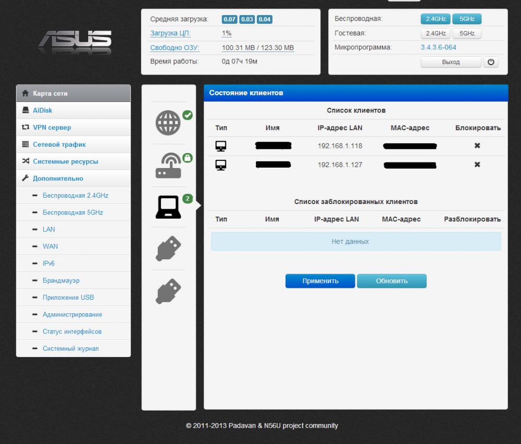This screenshot has height=444, width=521.
Task: Click the Internet globe status icon
Action: pos(168,124)
